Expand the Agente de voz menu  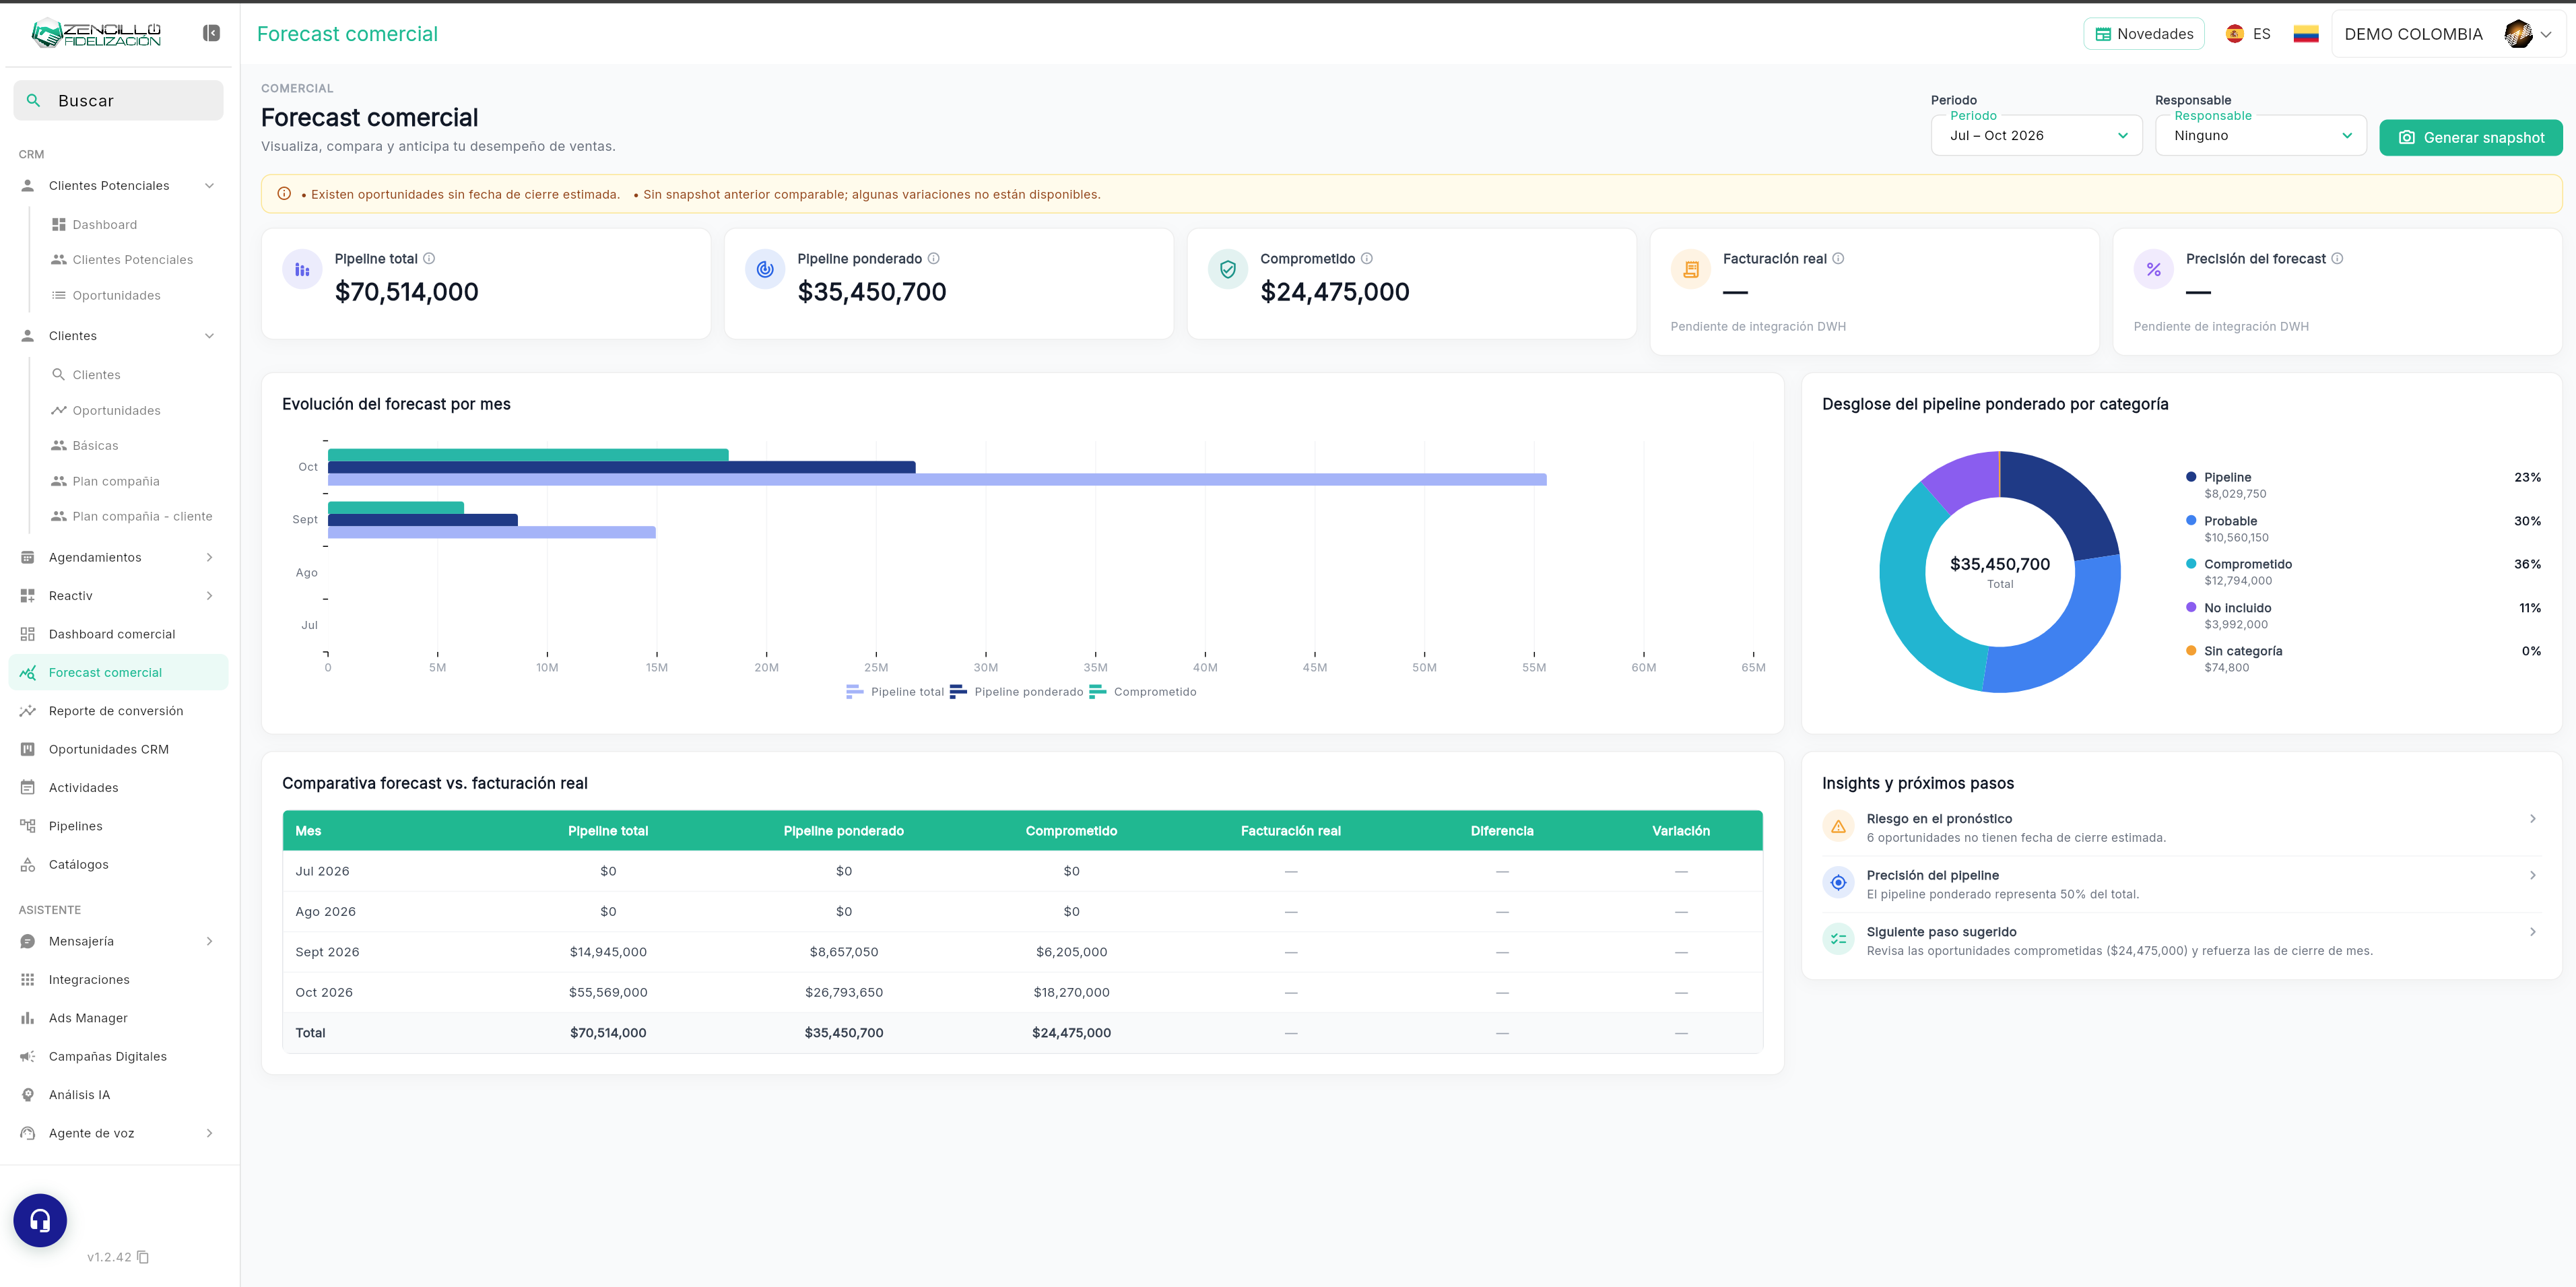click(x=209, y=1134)
